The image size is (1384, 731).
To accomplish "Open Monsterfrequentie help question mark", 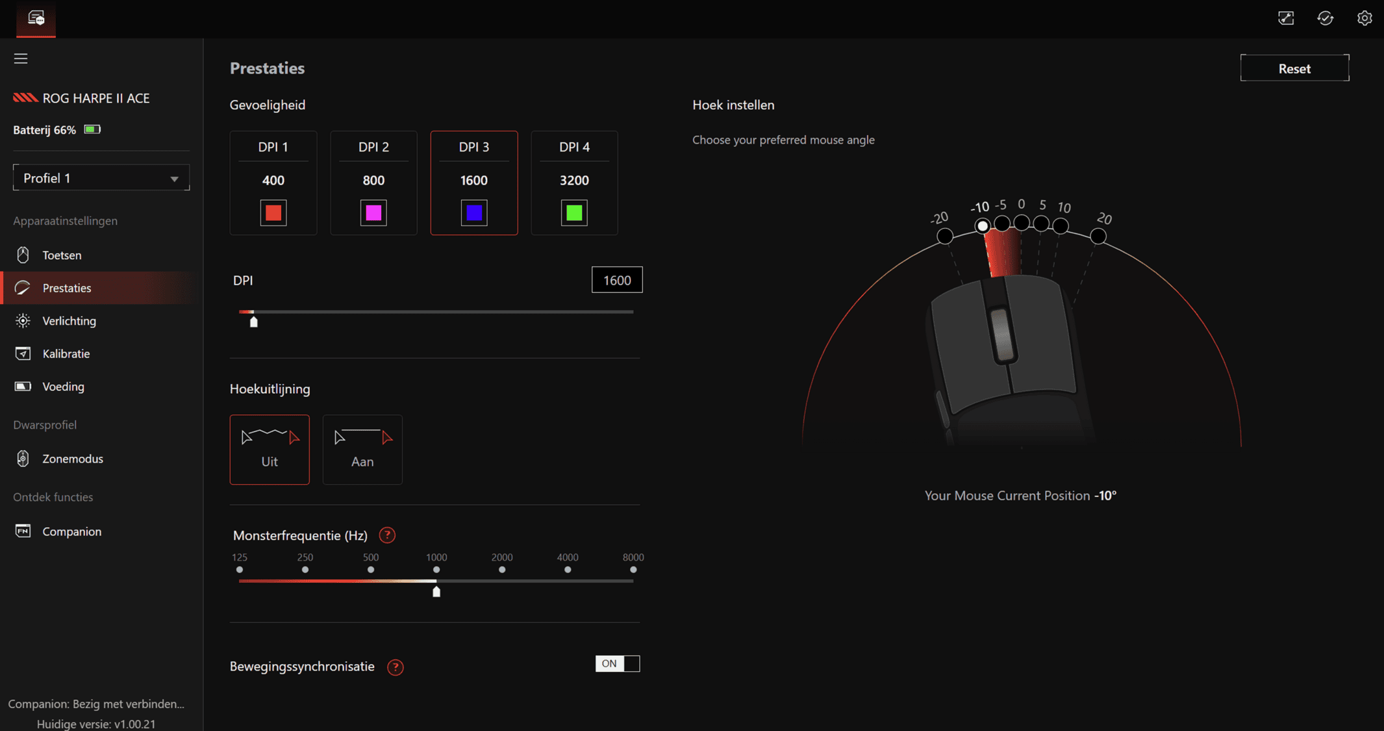I will pos(387,535).
